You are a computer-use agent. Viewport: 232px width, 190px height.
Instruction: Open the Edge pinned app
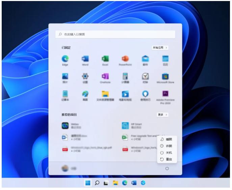tap(65, 59)
